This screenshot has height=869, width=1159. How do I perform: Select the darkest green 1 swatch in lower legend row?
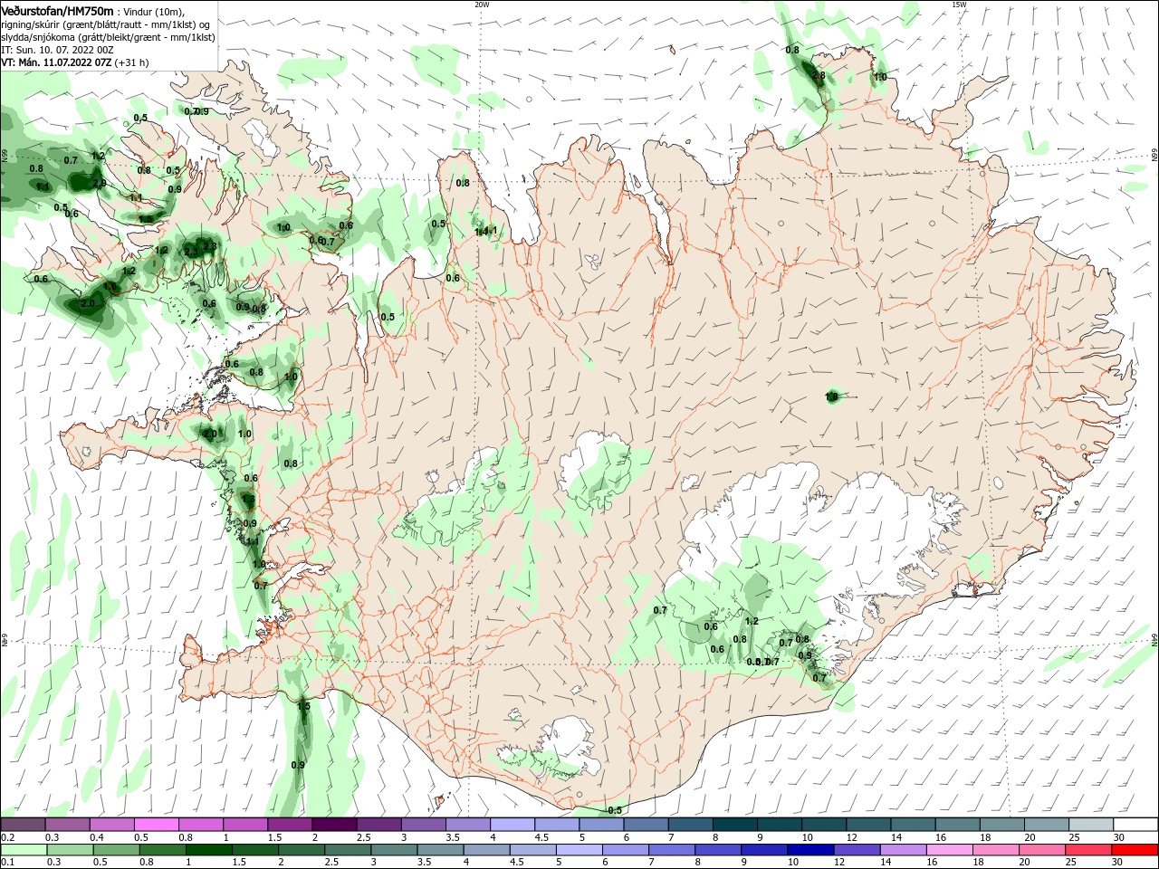tap(209, 850)
